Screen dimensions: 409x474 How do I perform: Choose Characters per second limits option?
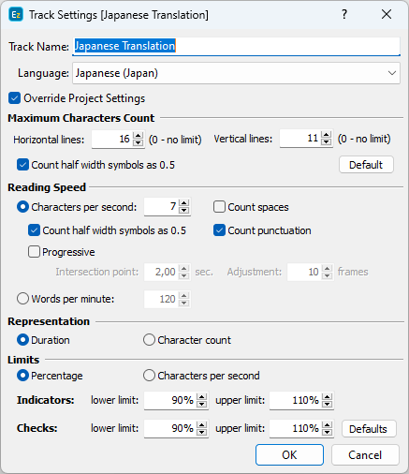tap(149, 376)
